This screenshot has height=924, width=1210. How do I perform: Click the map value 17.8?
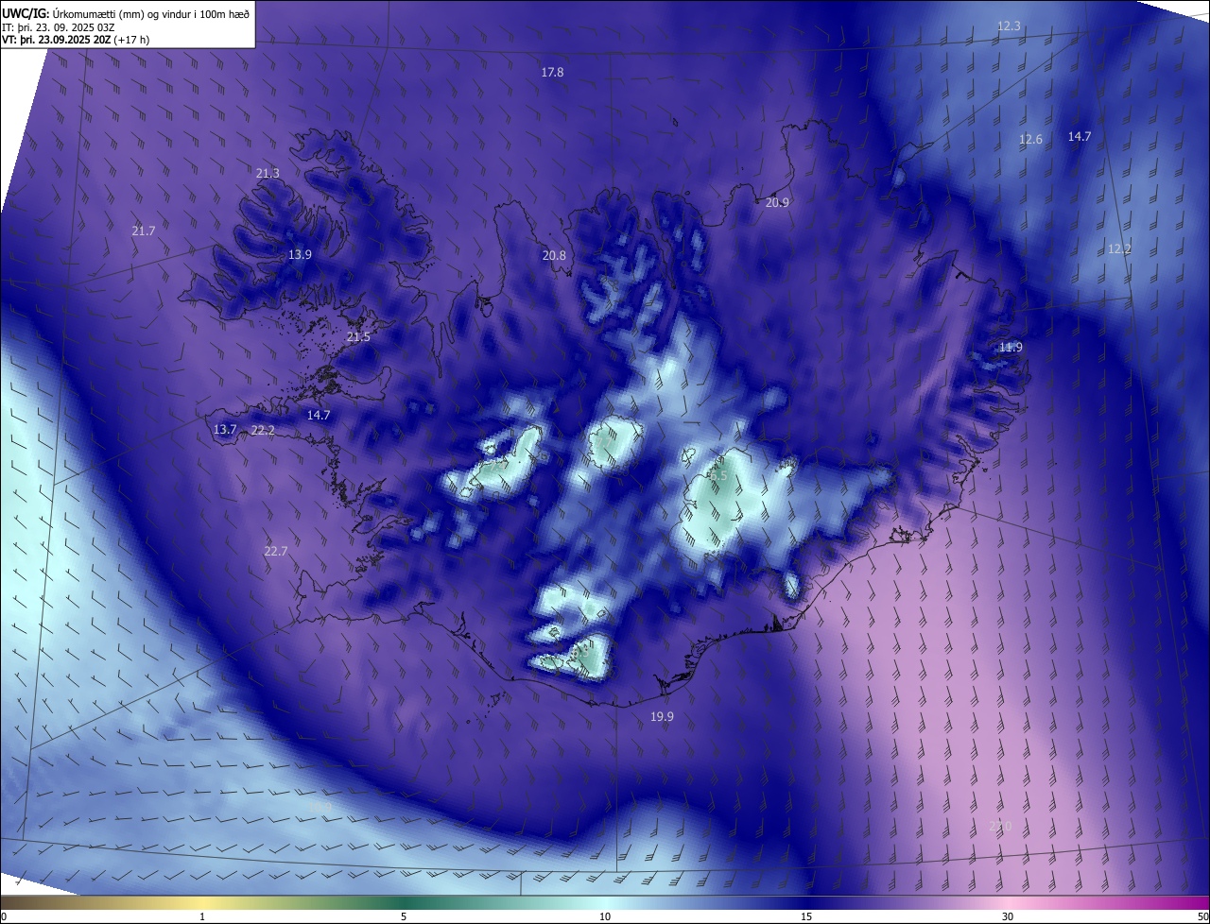click(x=552, y=73)
